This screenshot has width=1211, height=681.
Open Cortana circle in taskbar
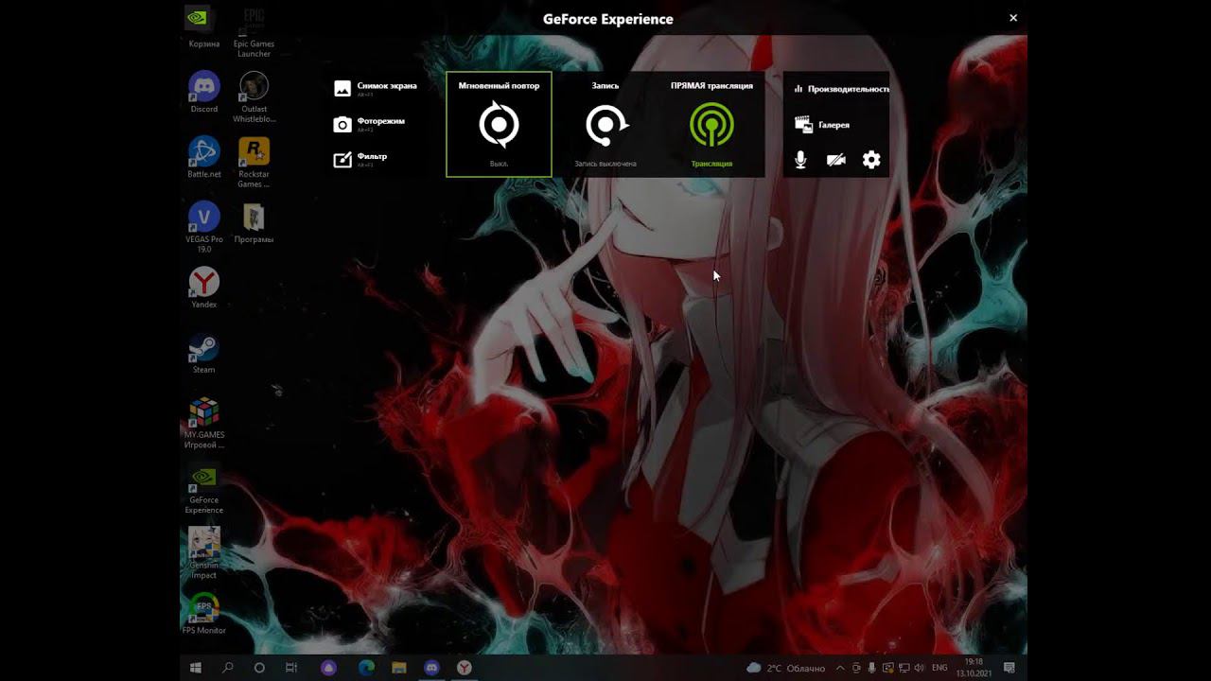[x=259, y=667]
